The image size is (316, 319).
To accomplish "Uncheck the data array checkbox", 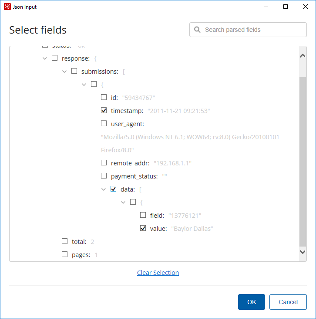I will (114, 189).
